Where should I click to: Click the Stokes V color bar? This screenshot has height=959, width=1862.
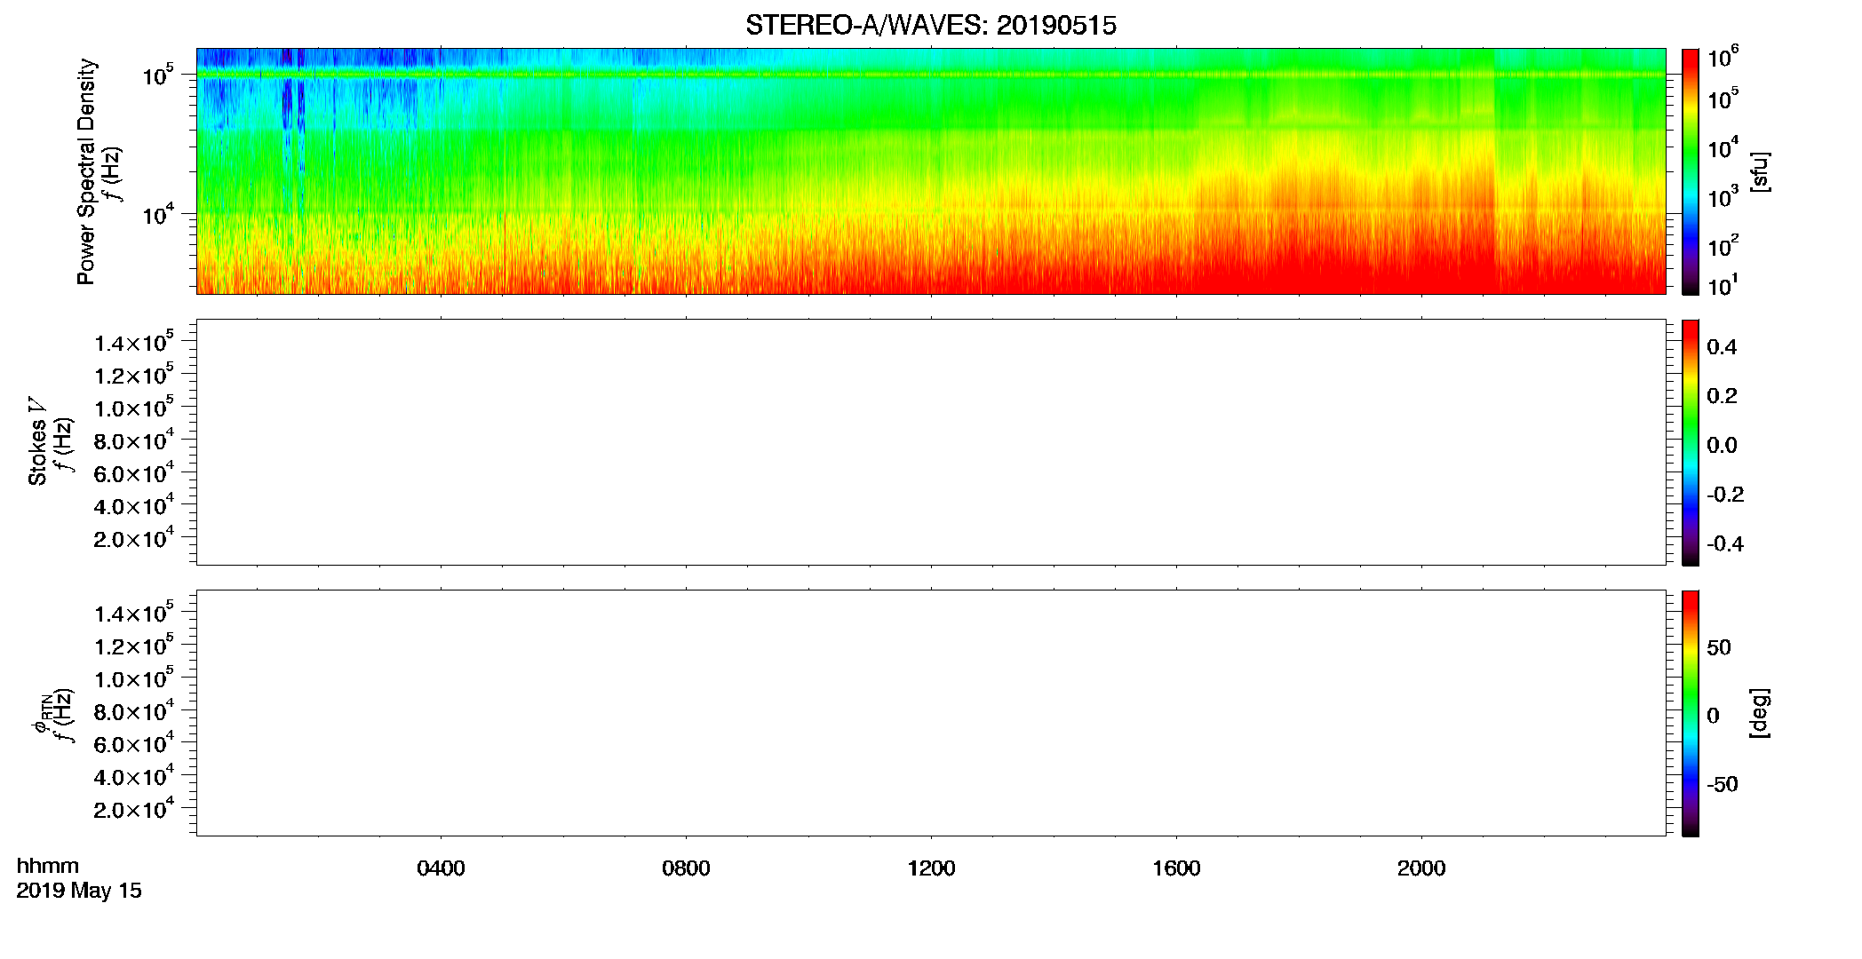(x=1691, y=442)
